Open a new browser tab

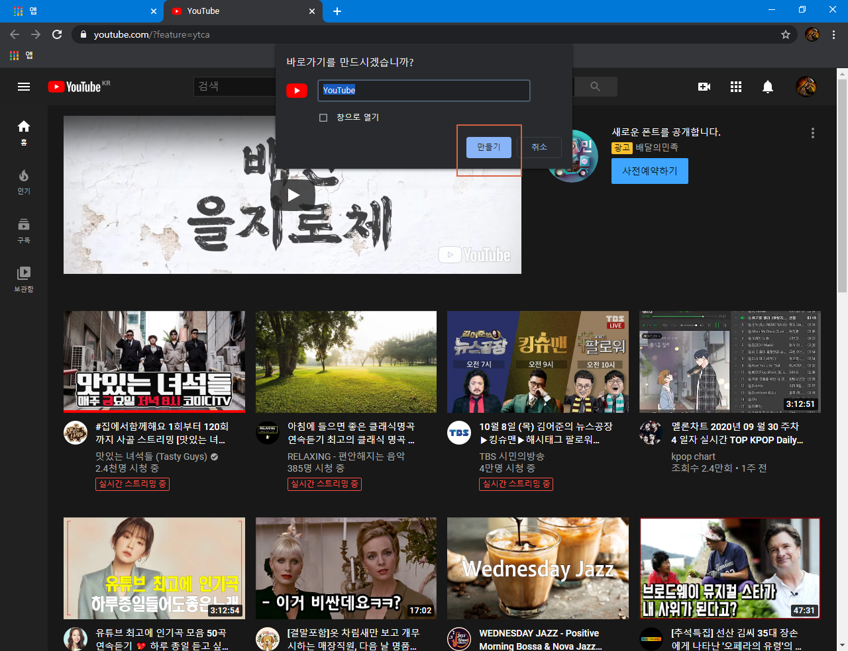click(337, 11)
